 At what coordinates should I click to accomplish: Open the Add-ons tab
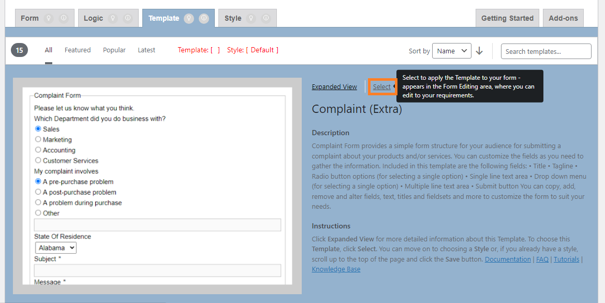[563, 18]
